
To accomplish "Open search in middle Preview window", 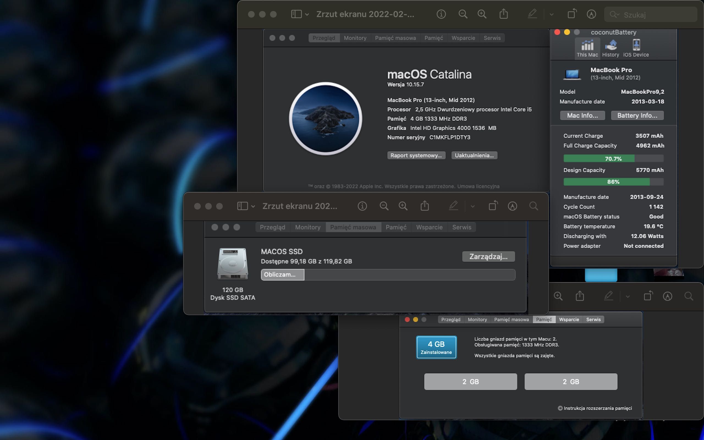I will click(x=533, y=206).
